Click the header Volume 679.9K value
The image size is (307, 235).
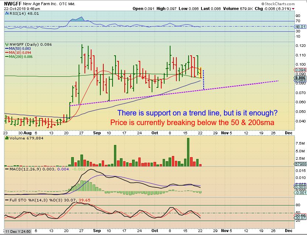pos(238,9)
